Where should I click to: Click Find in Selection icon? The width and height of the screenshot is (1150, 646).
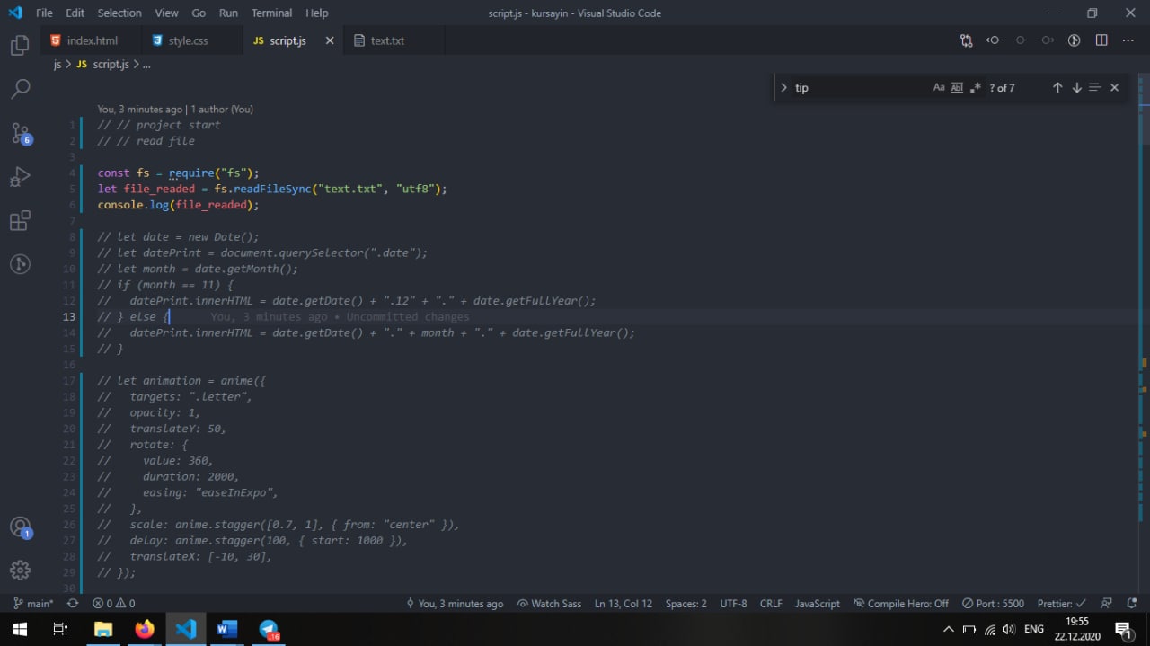1094,87
